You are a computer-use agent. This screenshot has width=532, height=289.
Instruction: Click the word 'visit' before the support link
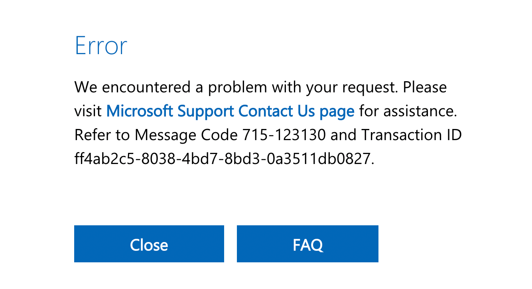tap(88, 111)
